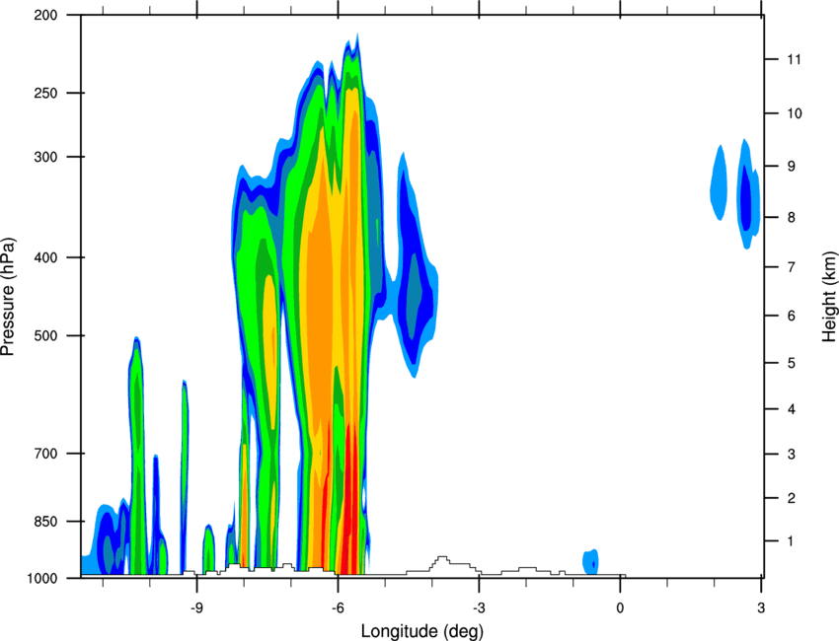Click the -6 longitude tick label

(338, 608)
